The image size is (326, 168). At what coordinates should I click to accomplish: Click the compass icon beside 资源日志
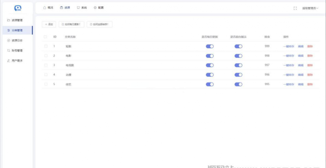[x=9, y=40]
